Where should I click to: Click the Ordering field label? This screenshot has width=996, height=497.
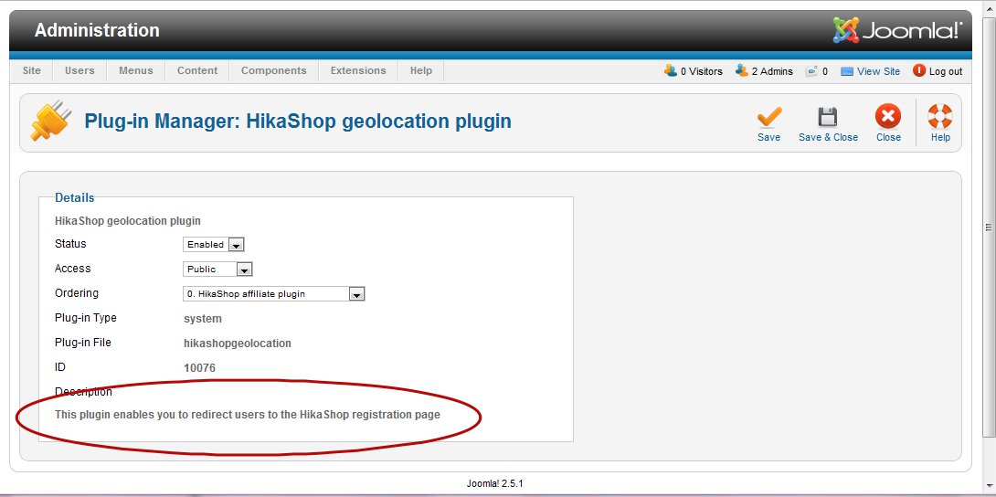coord(77,293)
